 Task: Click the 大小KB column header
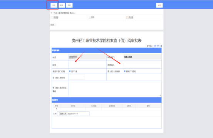94,106
